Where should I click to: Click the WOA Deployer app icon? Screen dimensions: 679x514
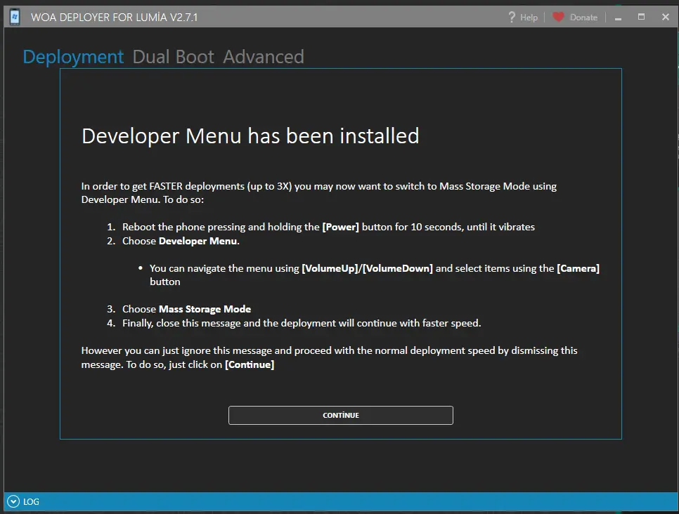tap(14, 17)
